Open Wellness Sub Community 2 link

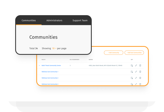point(50,78)
